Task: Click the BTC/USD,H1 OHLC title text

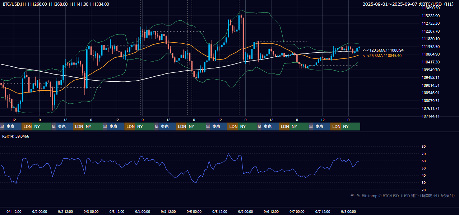Action: (56, 4)
